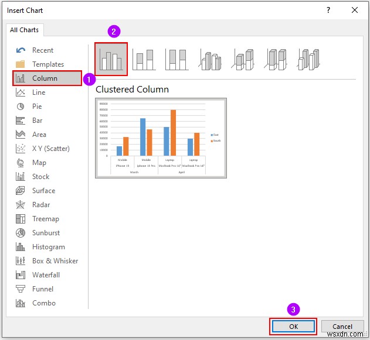
Task: Open dialog help with question mark
Action: click(x=328, y=10)
